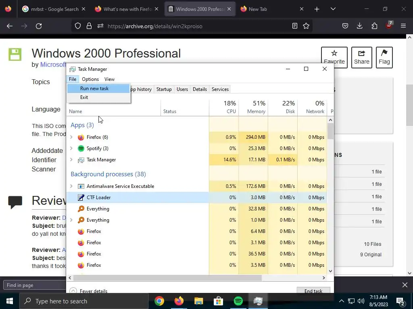The width and height of the screenshot is (413, 309).
Task: Open Chrome from the taskbar
Action: (x=159, y=301)
